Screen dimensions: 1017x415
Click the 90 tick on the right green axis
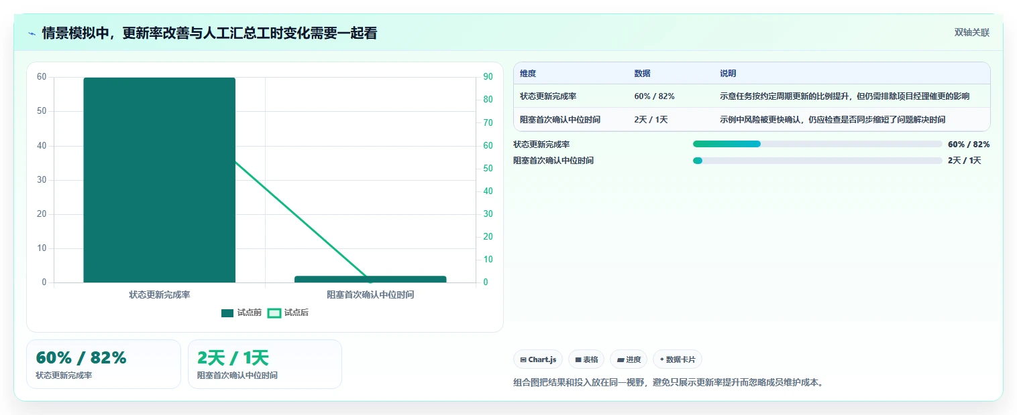488,77
